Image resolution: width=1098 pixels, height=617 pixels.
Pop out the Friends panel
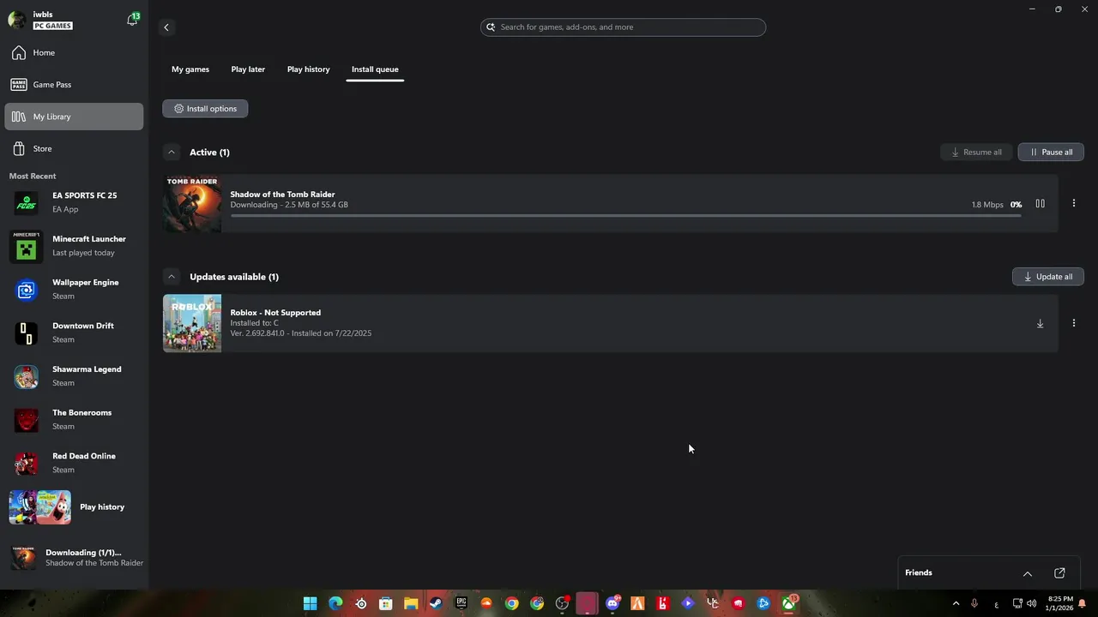click(1059, 573)
